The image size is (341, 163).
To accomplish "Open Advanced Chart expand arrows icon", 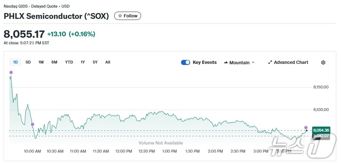I will [x=270, y=62].
